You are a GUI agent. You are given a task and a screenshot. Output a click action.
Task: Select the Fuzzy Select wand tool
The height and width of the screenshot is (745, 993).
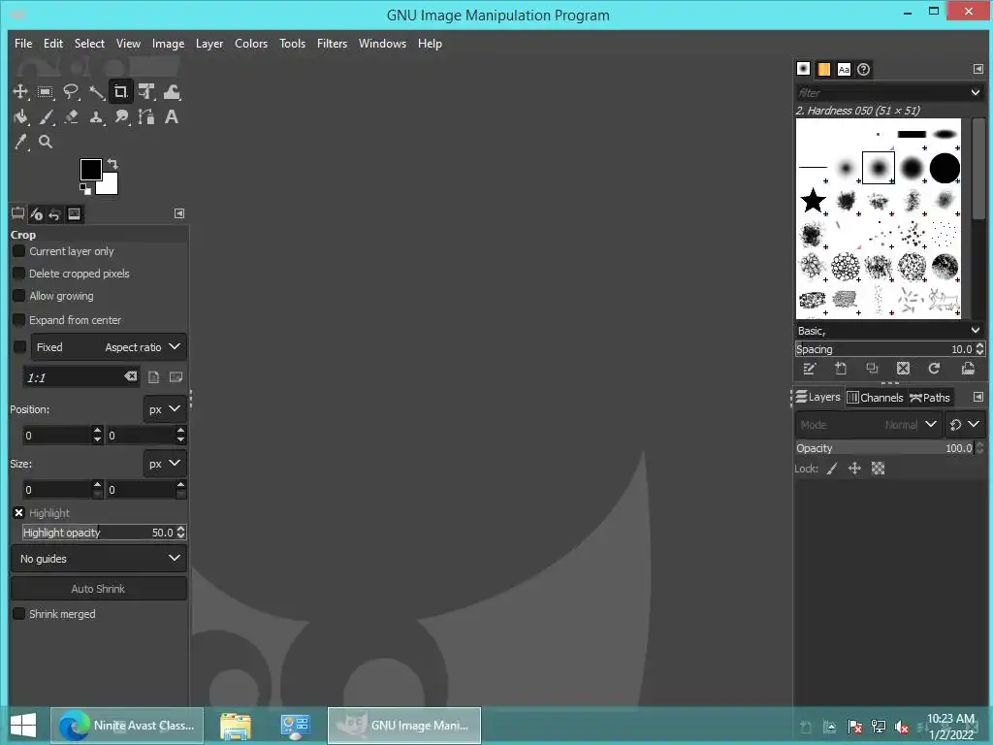[x=96, y=92]
